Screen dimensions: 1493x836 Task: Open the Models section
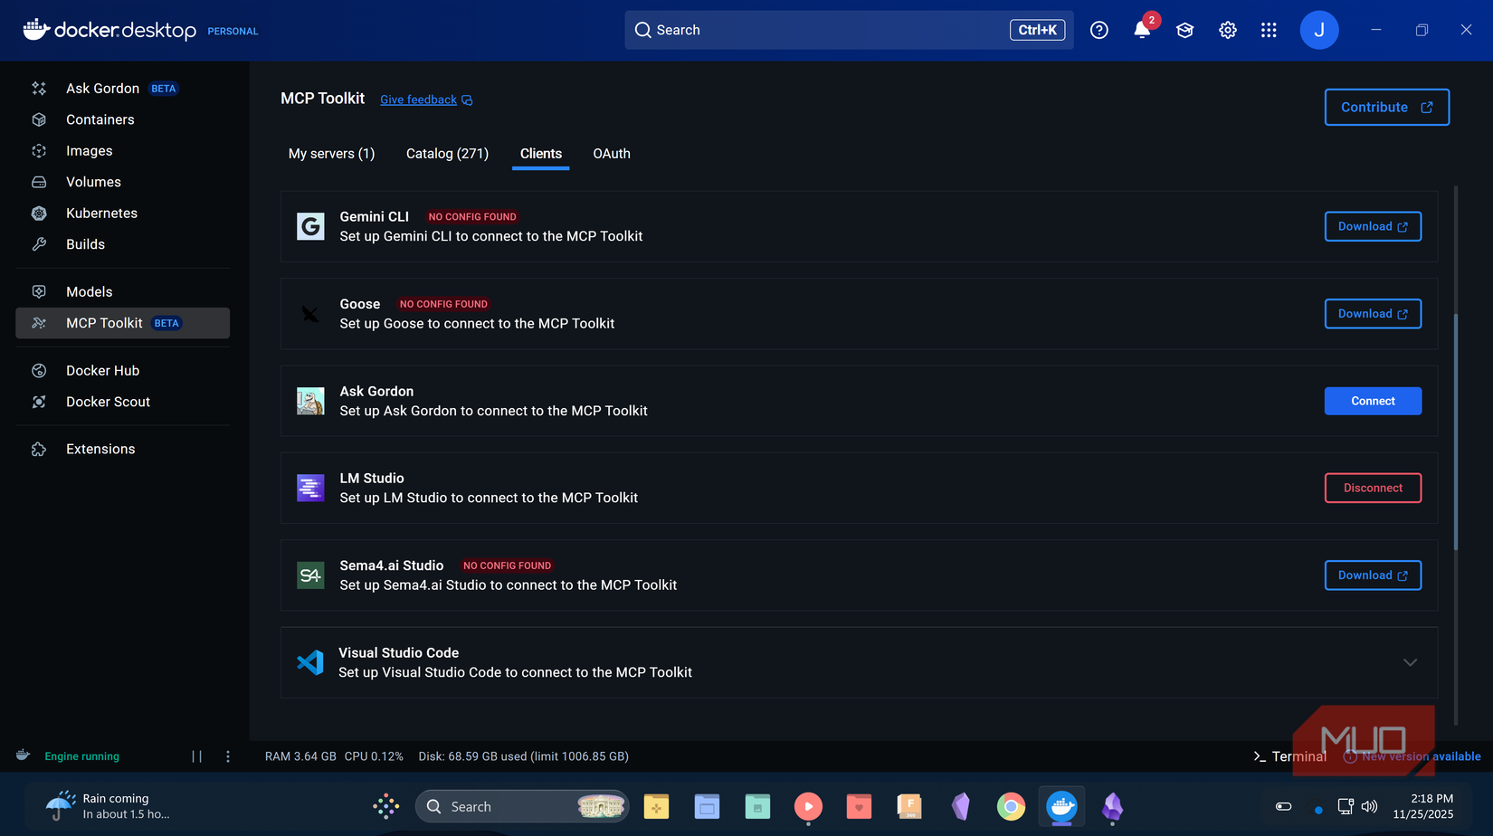click(122, 291)
